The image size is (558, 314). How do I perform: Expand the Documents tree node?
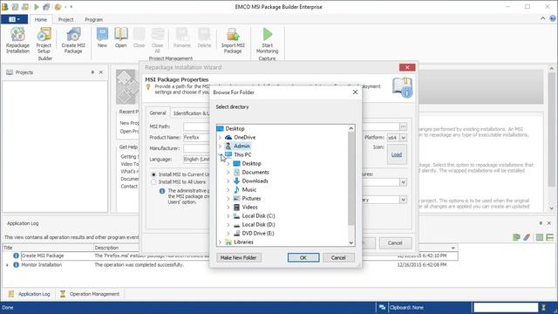tap(228, 173)
